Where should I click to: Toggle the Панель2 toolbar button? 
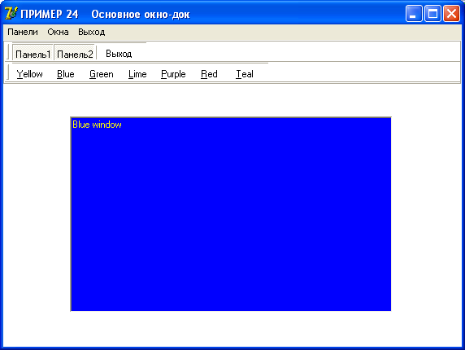75,54
